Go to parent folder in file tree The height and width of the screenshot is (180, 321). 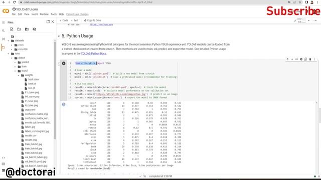pos(13,36)
